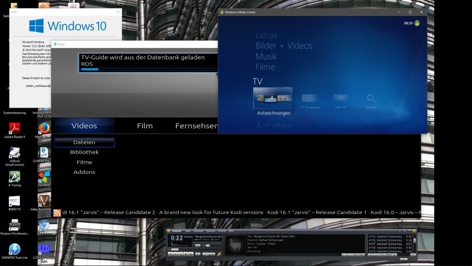
Task: Click Kodi logo in Kodi title bar
Action: tap(55, 44)
